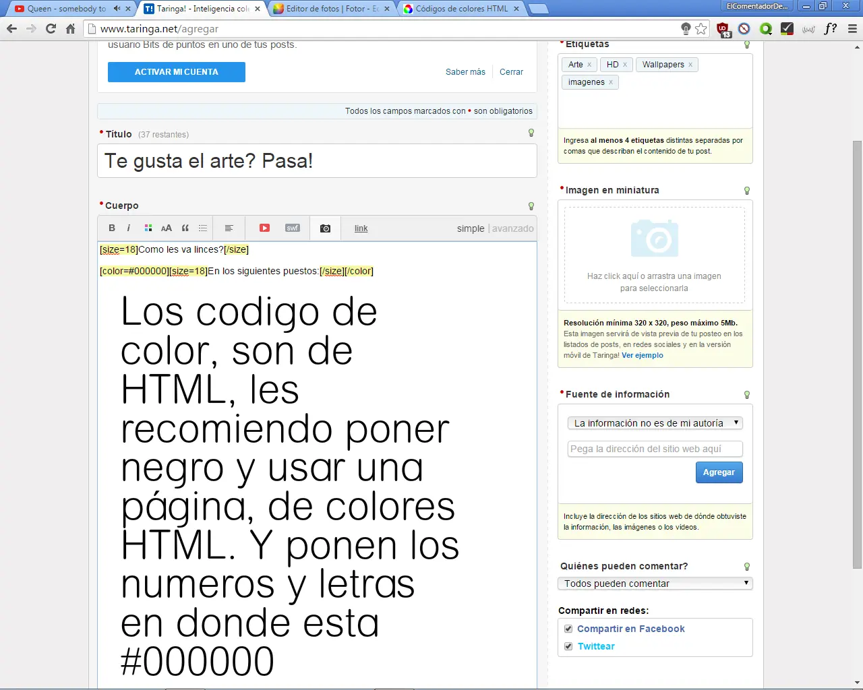Reload the current page

[x=51, y=28]
